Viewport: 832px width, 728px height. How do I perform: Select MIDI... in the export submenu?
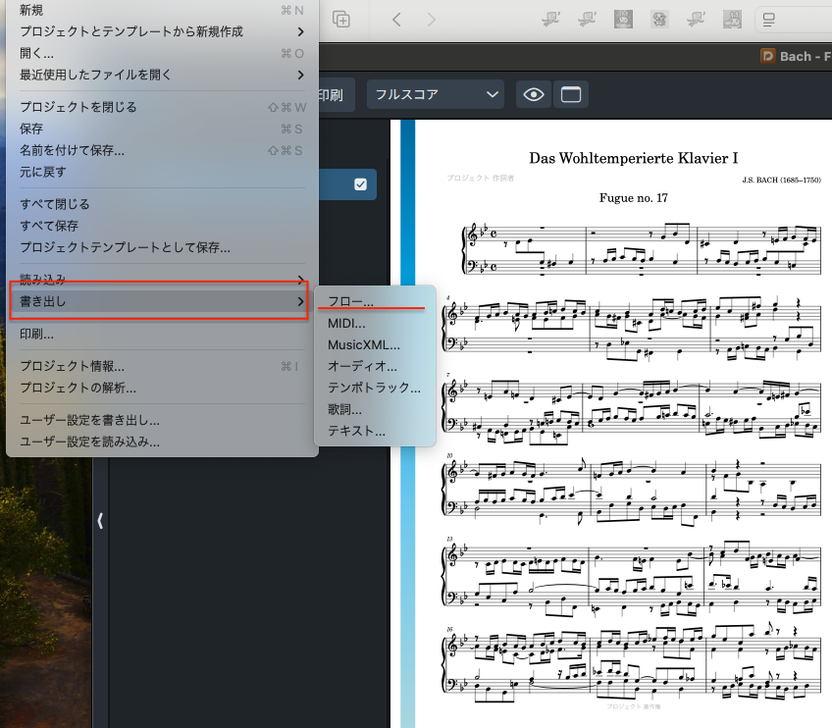point(346,323)
